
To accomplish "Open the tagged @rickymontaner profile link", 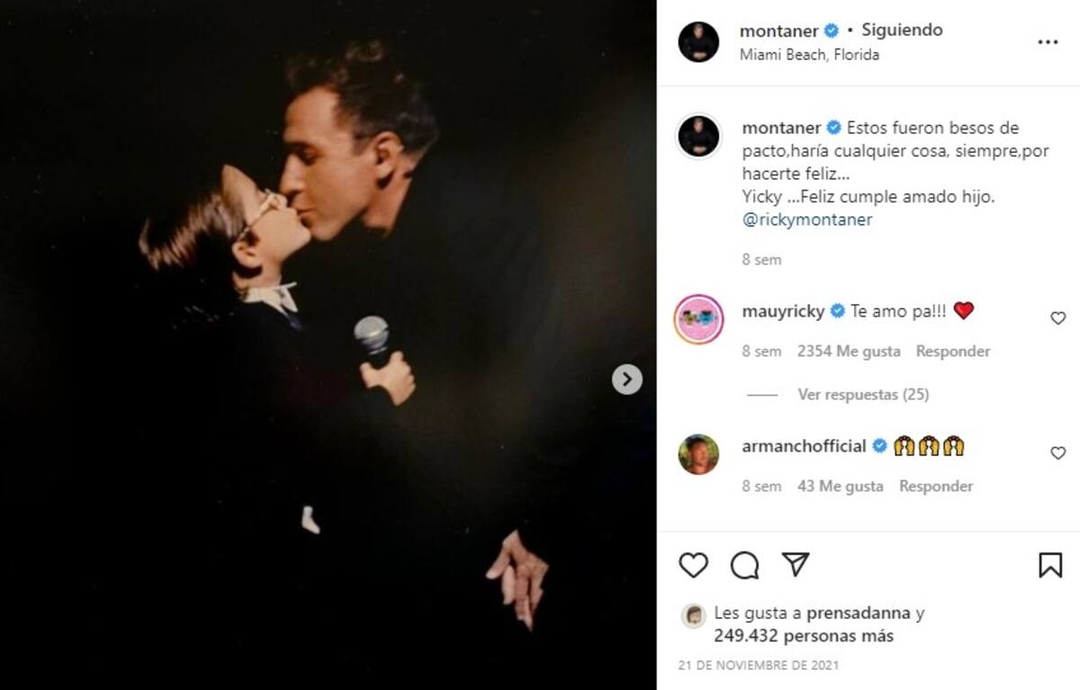I will 807,220.
